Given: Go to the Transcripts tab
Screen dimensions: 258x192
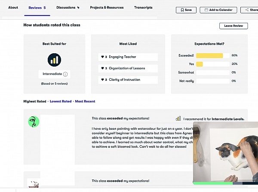Looking at the screenshot, I should pyautogui.click(x=143, y=8).
